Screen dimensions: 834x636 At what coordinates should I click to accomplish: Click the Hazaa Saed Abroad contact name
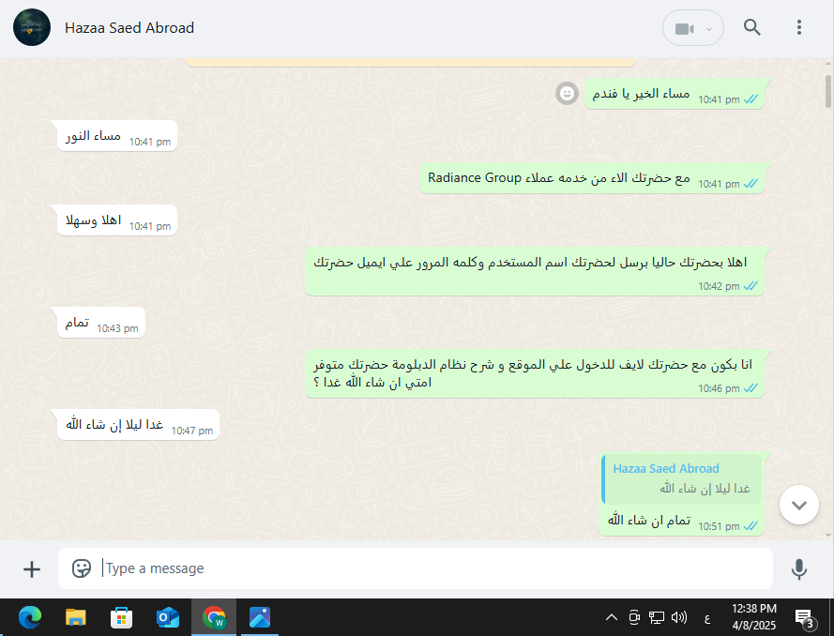click(129, 27)
